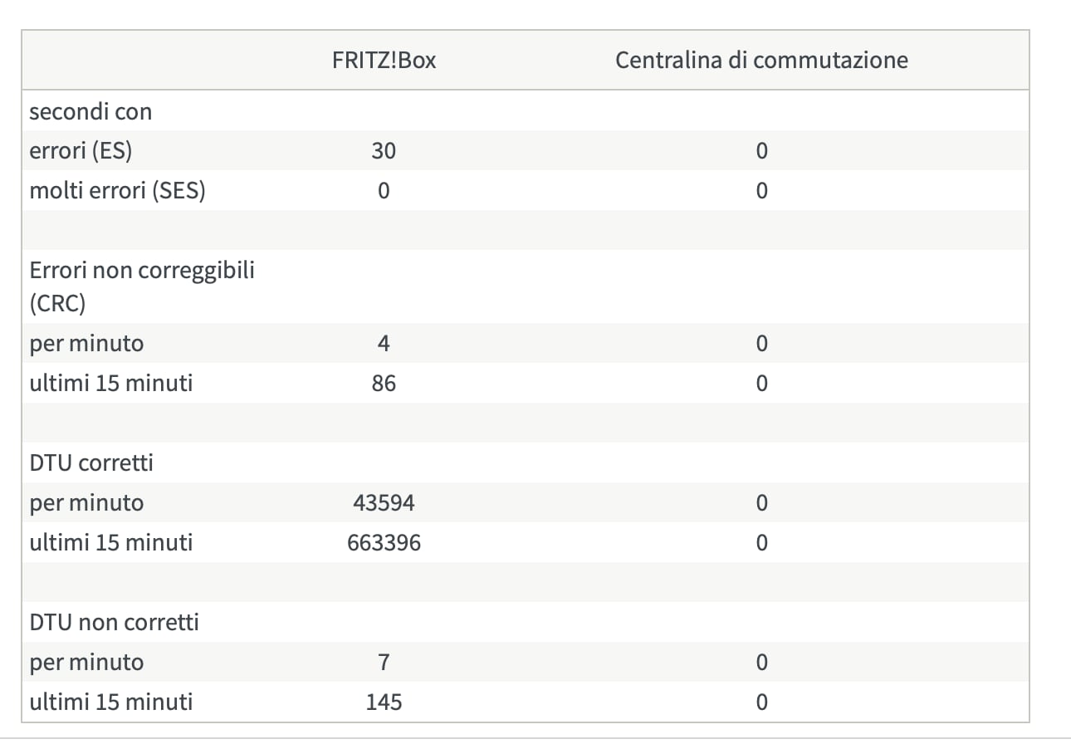The width and height of the screenshot is (1071, 744).
Task: Click the DTU non corretti value 145
Action: [x=384, y=702]
